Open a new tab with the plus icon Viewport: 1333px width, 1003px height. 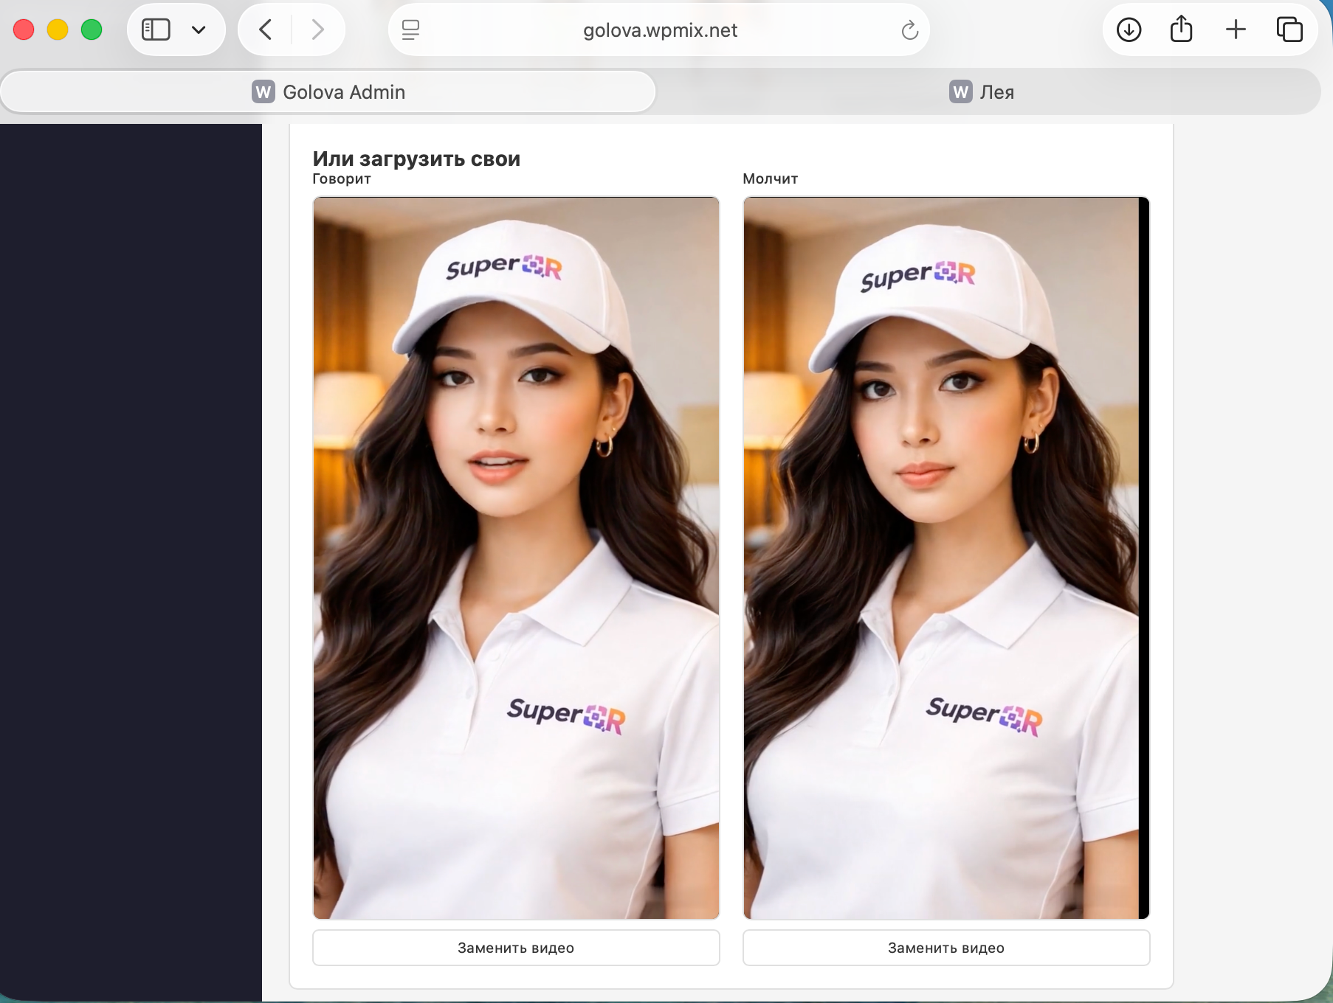point(1236,29)
